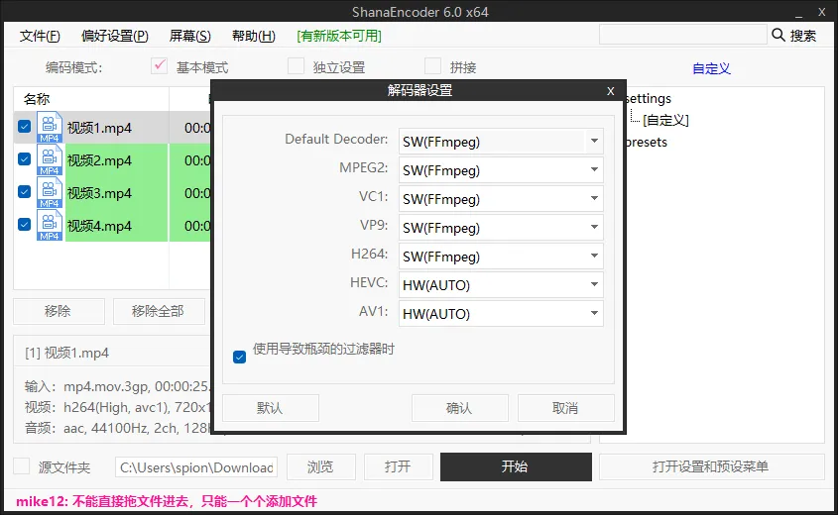Click the 移除 button
Viewport: 838px width, 515px height.
[x=59, y=311]
